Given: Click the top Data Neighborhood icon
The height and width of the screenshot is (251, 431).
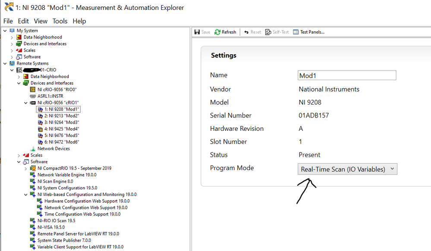Looking at the screenshot, I should [19, 37].
